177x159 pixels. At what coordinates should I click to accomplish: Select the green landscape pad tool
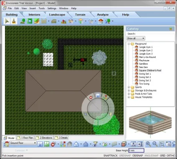tap(30, 21)
